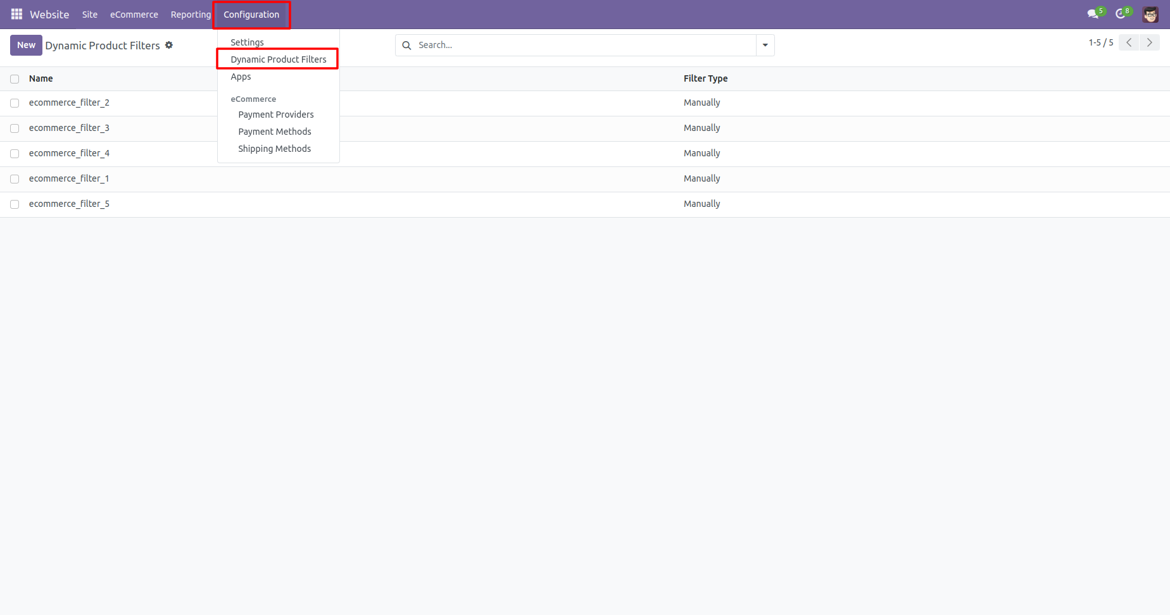Collapse the Configuration menu
This screenshot has height=615, width=1170.
pos(251,15)
